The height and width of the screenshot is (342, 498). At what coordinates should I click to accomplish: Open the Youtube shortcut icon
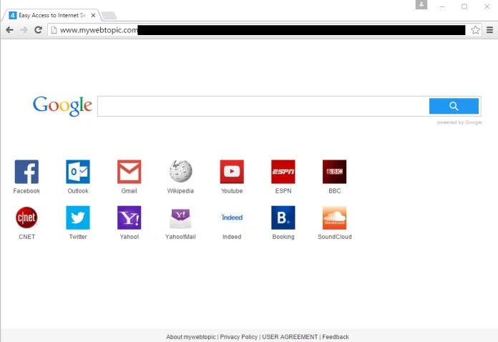(232, 172)
